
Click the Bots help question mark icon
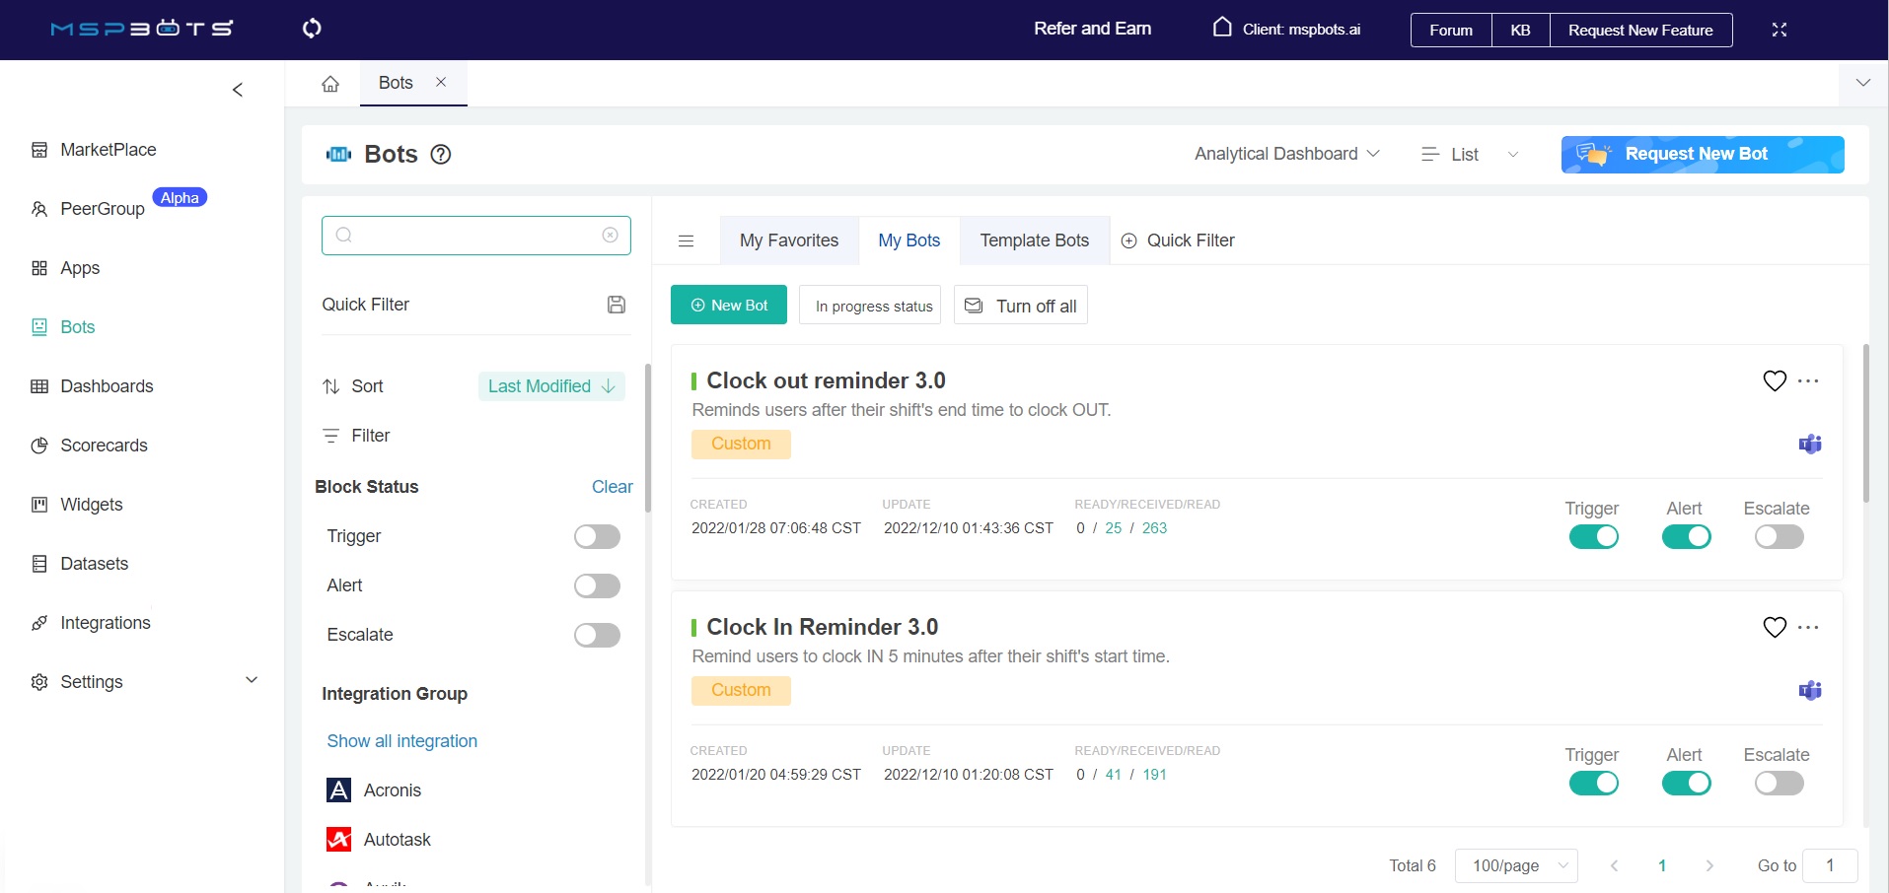pos(441,155)
